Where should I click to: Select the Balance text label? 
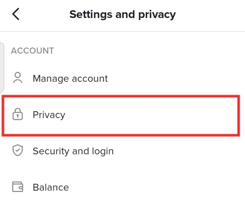[51, 188]
